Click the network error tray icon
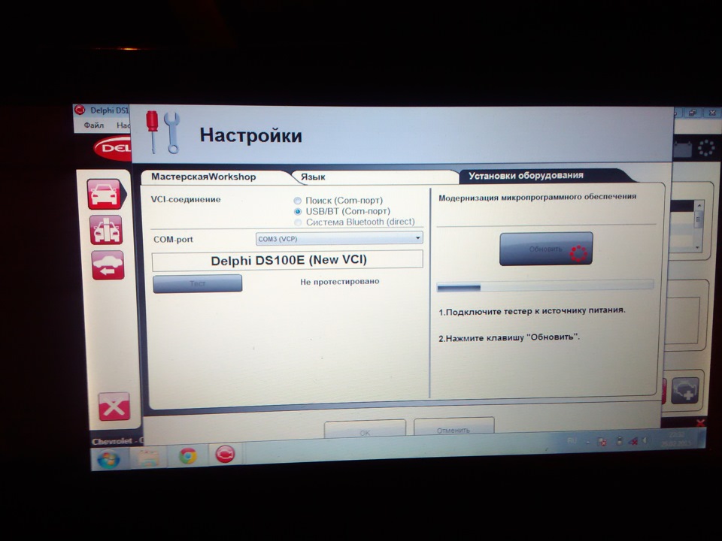Image resolution: width=722 pixels, height=541 pixels. click(x=633, y=441)
